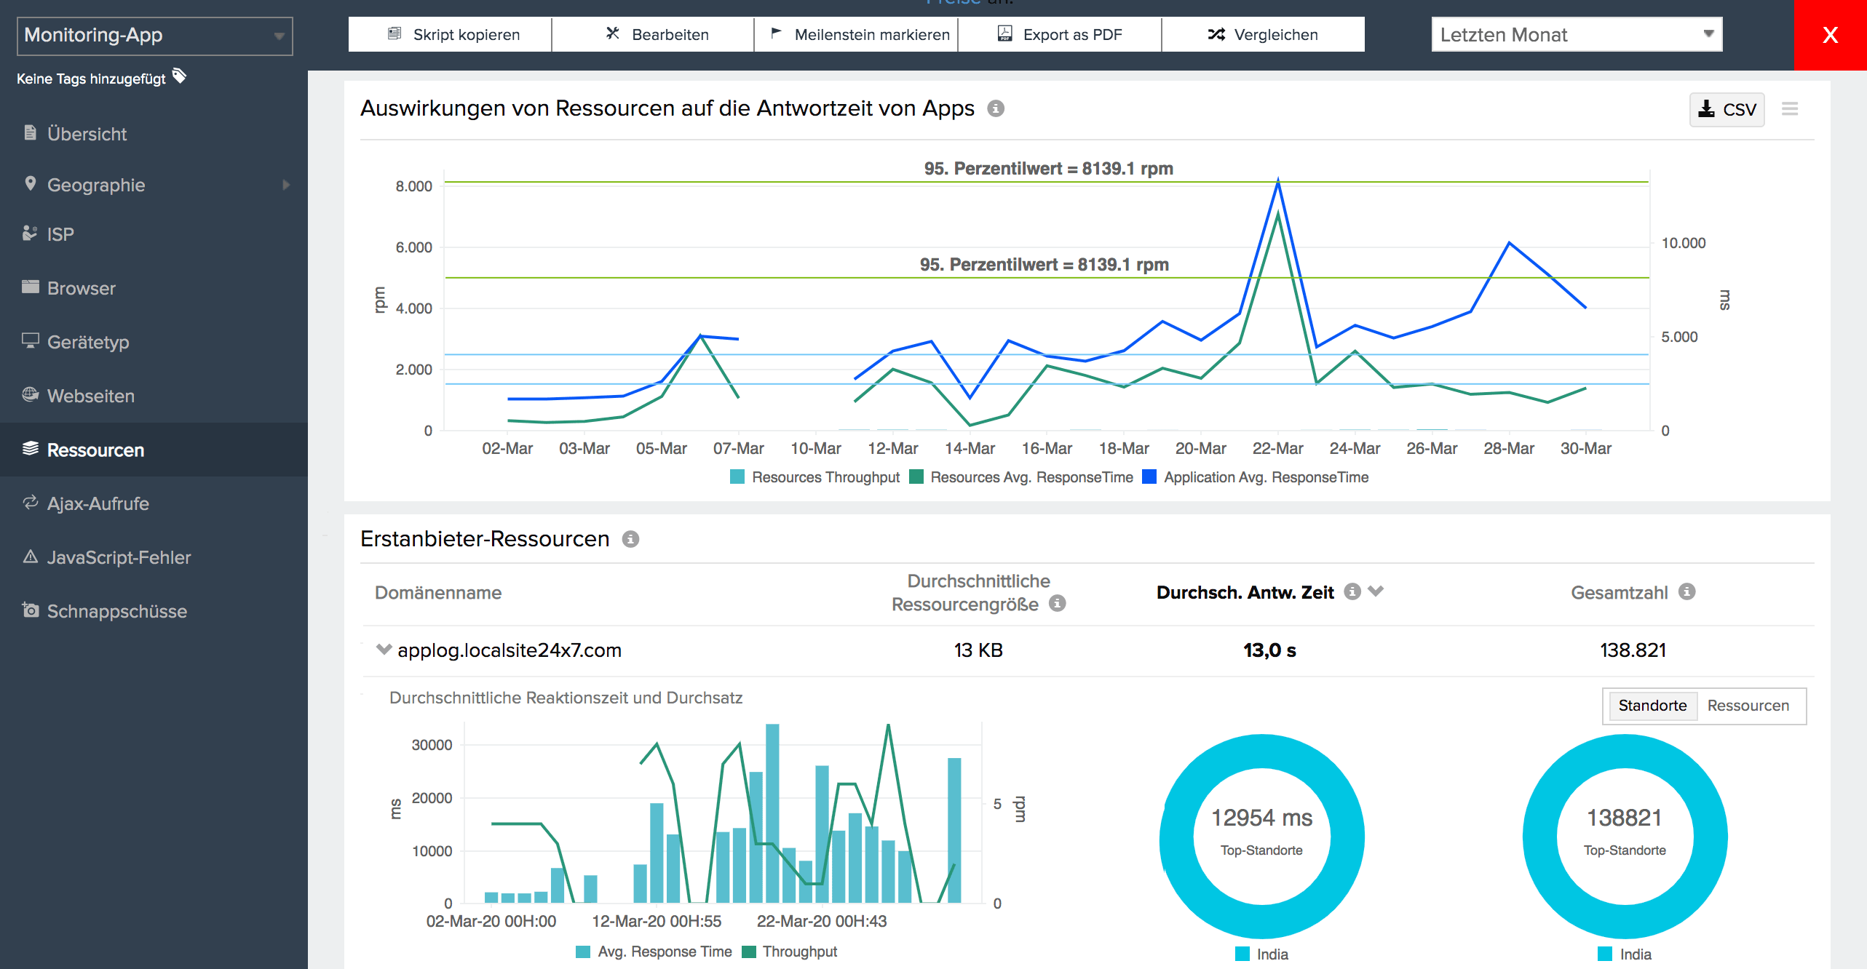Toggle India legend under 138821 donut
The width and height of the screenshot is (1867, 969).
point(1625,954)
